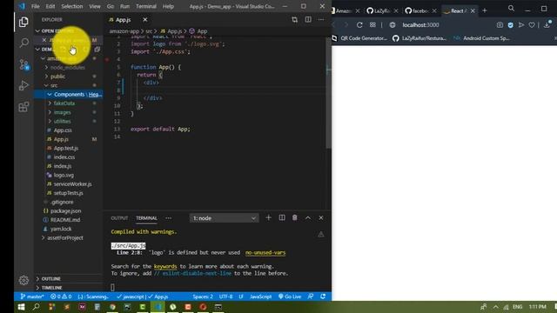Open the Windows Start menu
Screen dimensions: 557x313
[21, 307]
